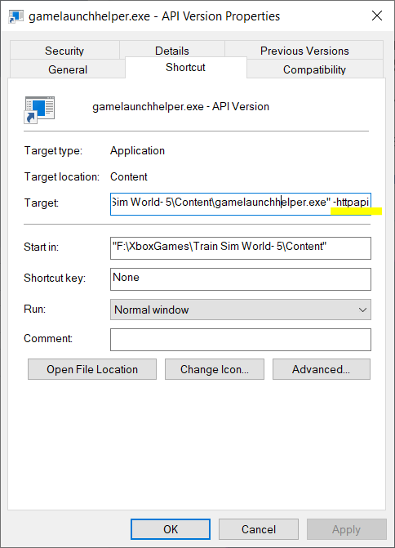This screenshot has width=395, height=548.
Task: Click the 'Target type:' label
Action: coord(53,150)
